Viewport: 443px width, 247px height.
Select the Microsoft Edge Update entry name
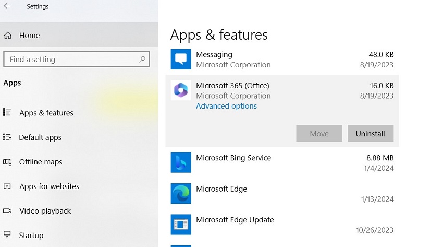pos(235,220)
